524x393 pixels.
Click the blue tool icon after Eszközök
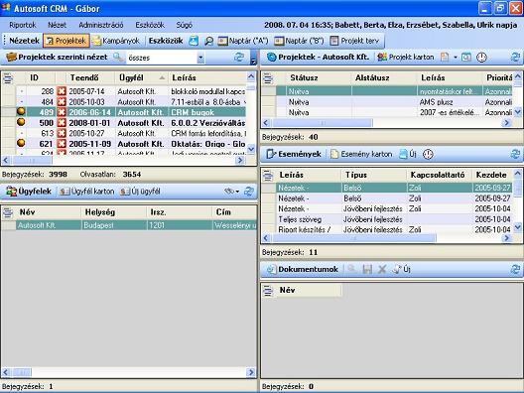(x=194, y=41)
